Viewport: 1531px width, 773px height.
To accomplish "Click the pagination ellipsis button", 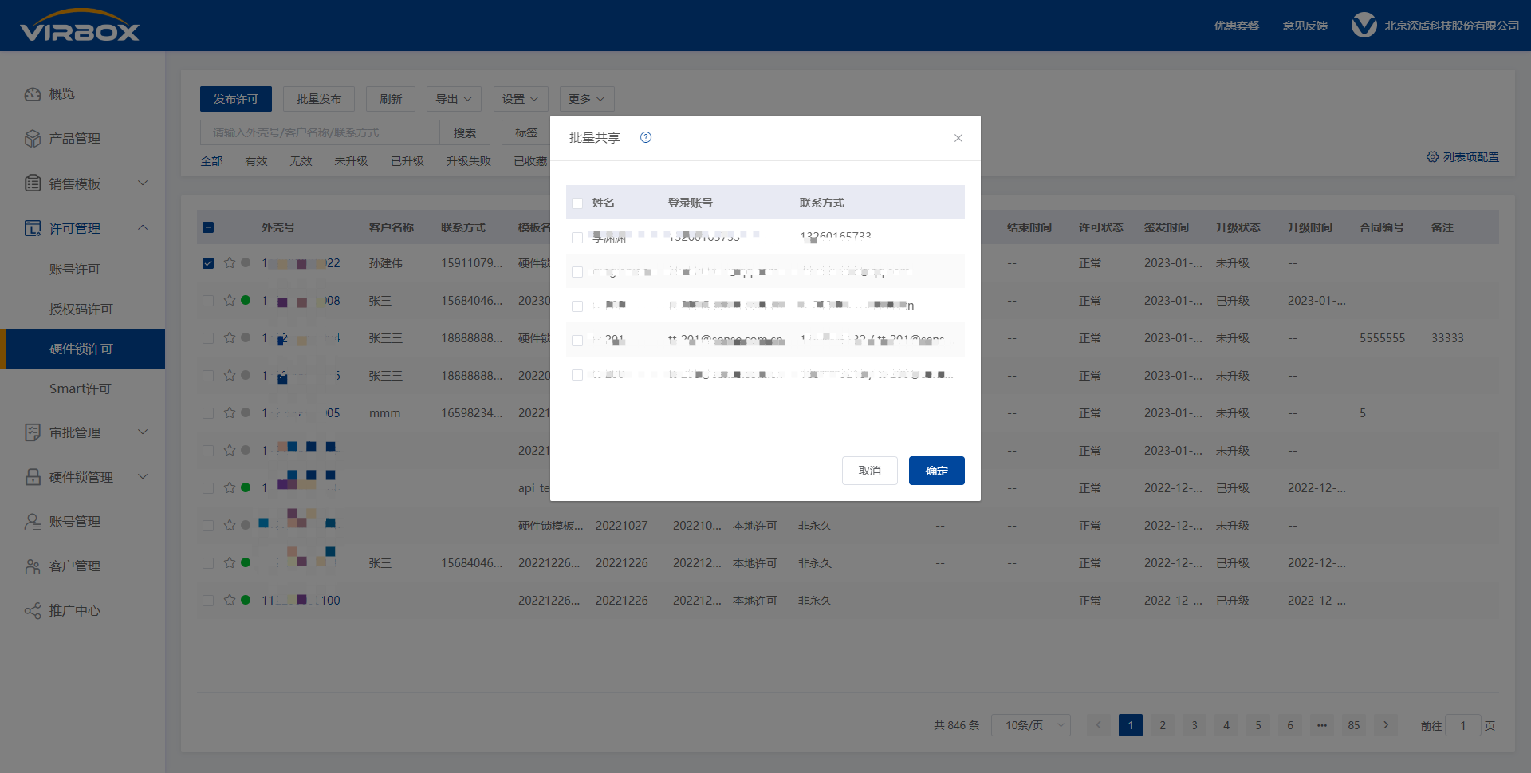I will coord(1322,725).
